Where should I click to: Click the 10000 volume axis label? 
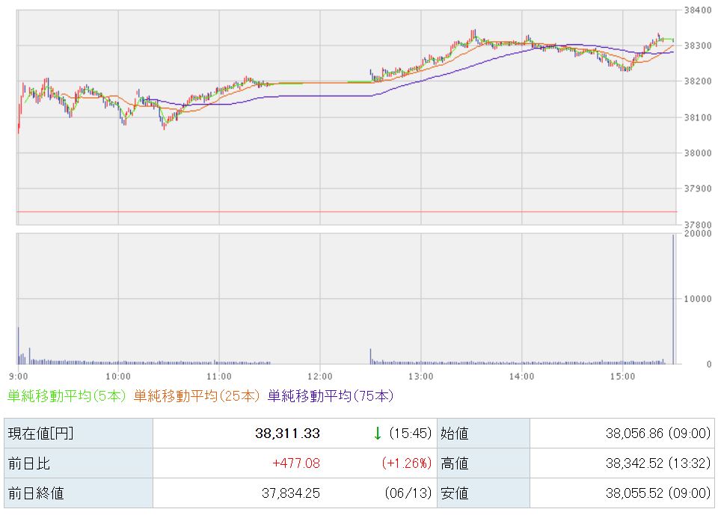(697, 299)
